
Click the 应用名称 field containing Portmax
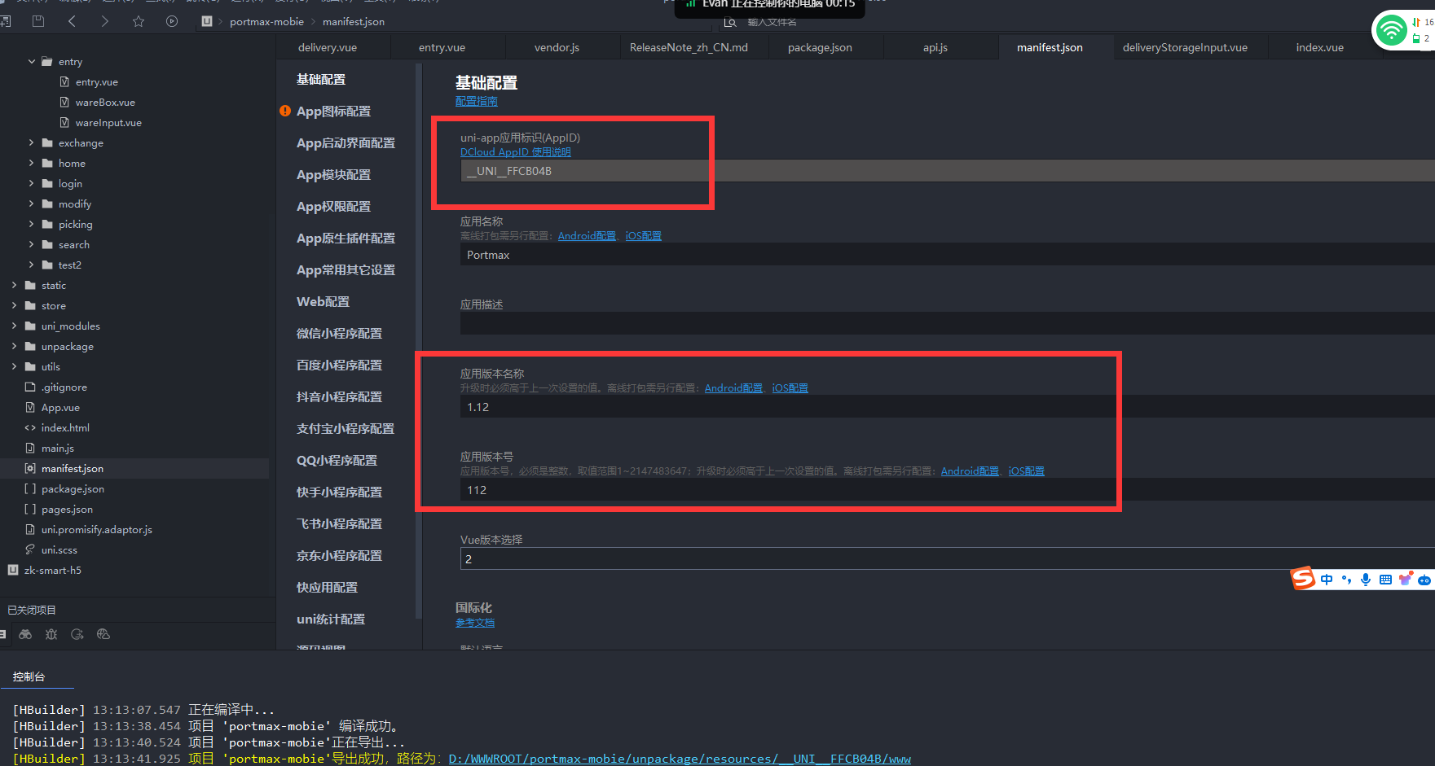[947, 255]
